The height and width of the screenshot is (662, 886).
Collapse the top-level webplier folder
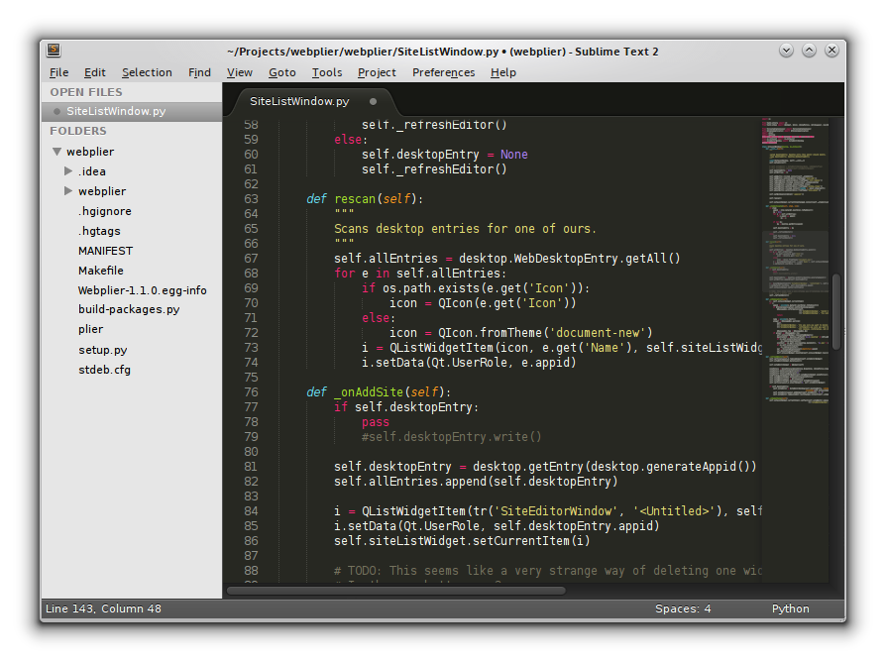[x=56, y=152]
